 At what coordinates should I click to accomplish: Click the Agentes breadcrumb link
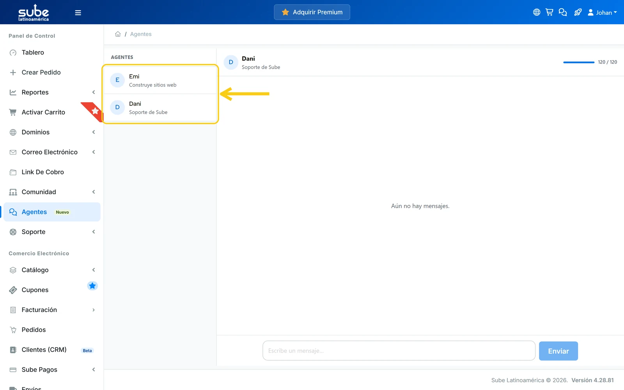coord(141,34)
